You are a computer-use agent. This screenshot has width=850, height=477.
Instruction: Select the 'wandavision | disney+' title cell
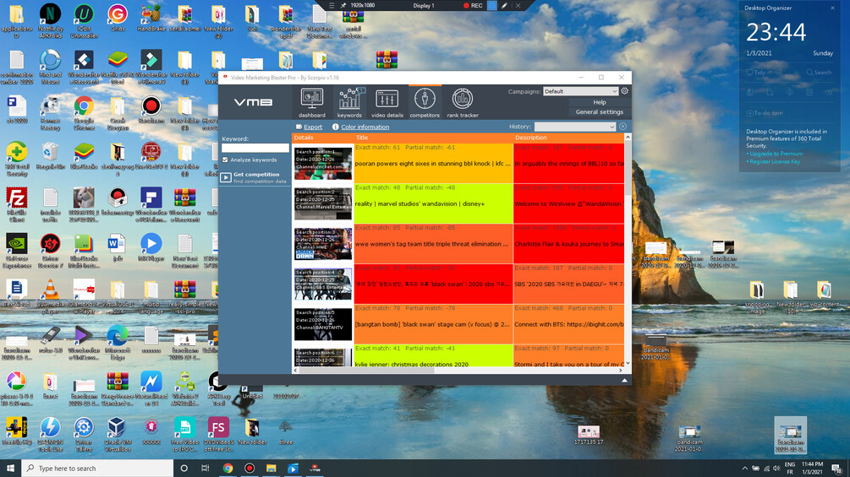[x=433, y=203]
